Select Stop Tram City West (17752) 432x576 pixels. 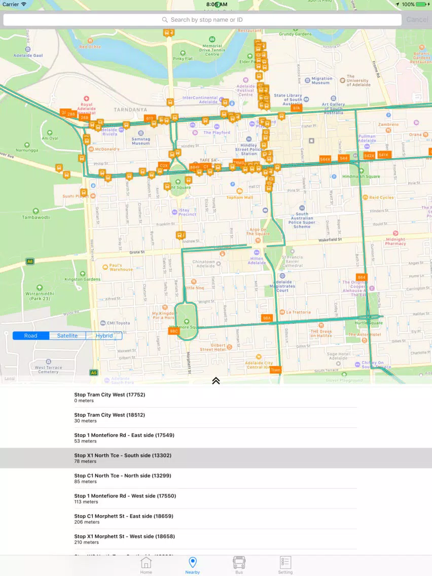pos(215,397)
